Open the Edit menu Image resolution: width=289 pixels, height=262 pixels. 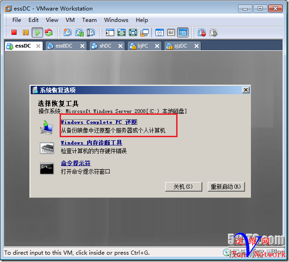tap(33, 20)
